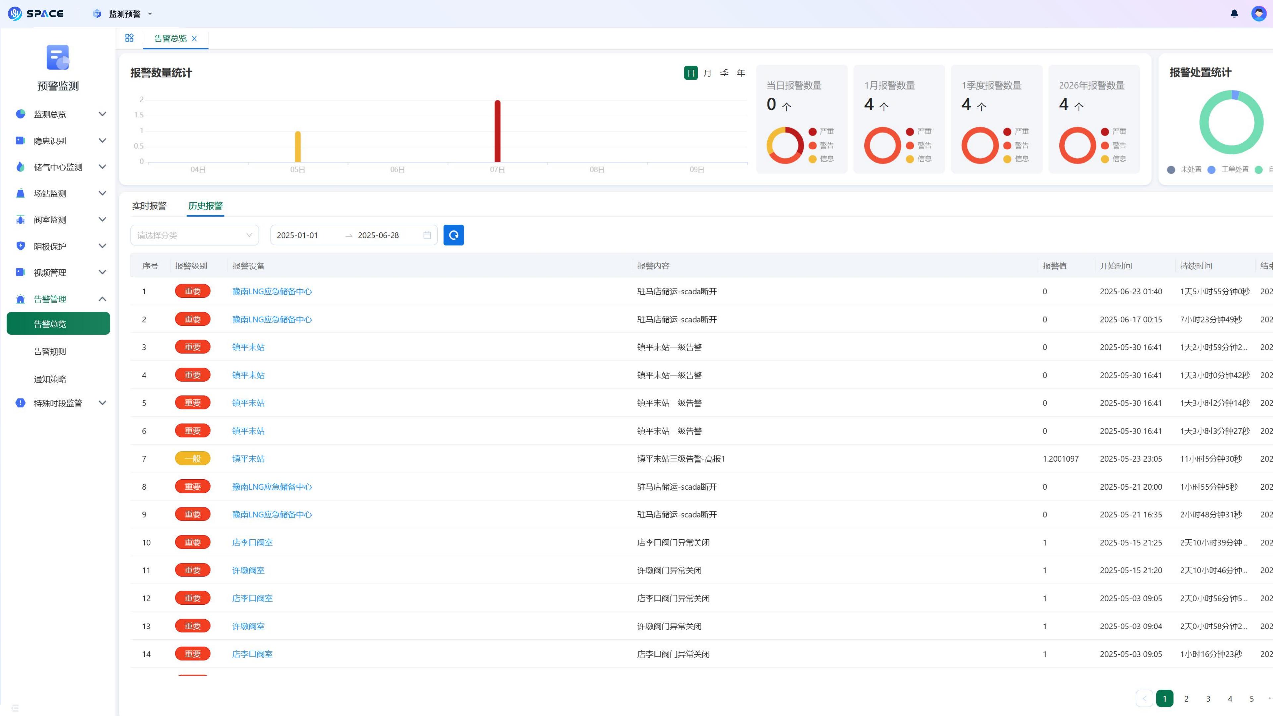Viewport: 1273px width, 716px height.
Task: Click the tab grid overview icon
Action: click(x=130, y=38)
